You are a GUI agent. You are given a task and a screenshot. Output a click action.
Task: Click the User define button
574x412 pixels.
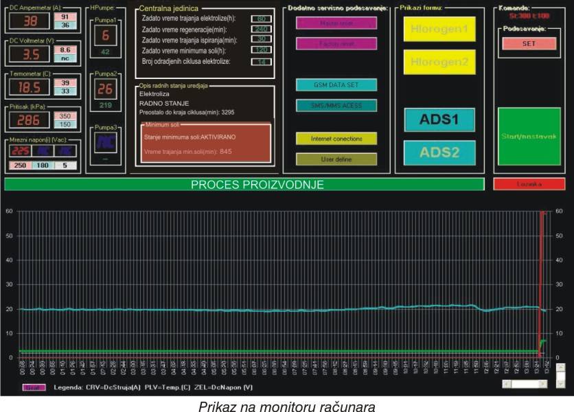(x=336, y=159)
